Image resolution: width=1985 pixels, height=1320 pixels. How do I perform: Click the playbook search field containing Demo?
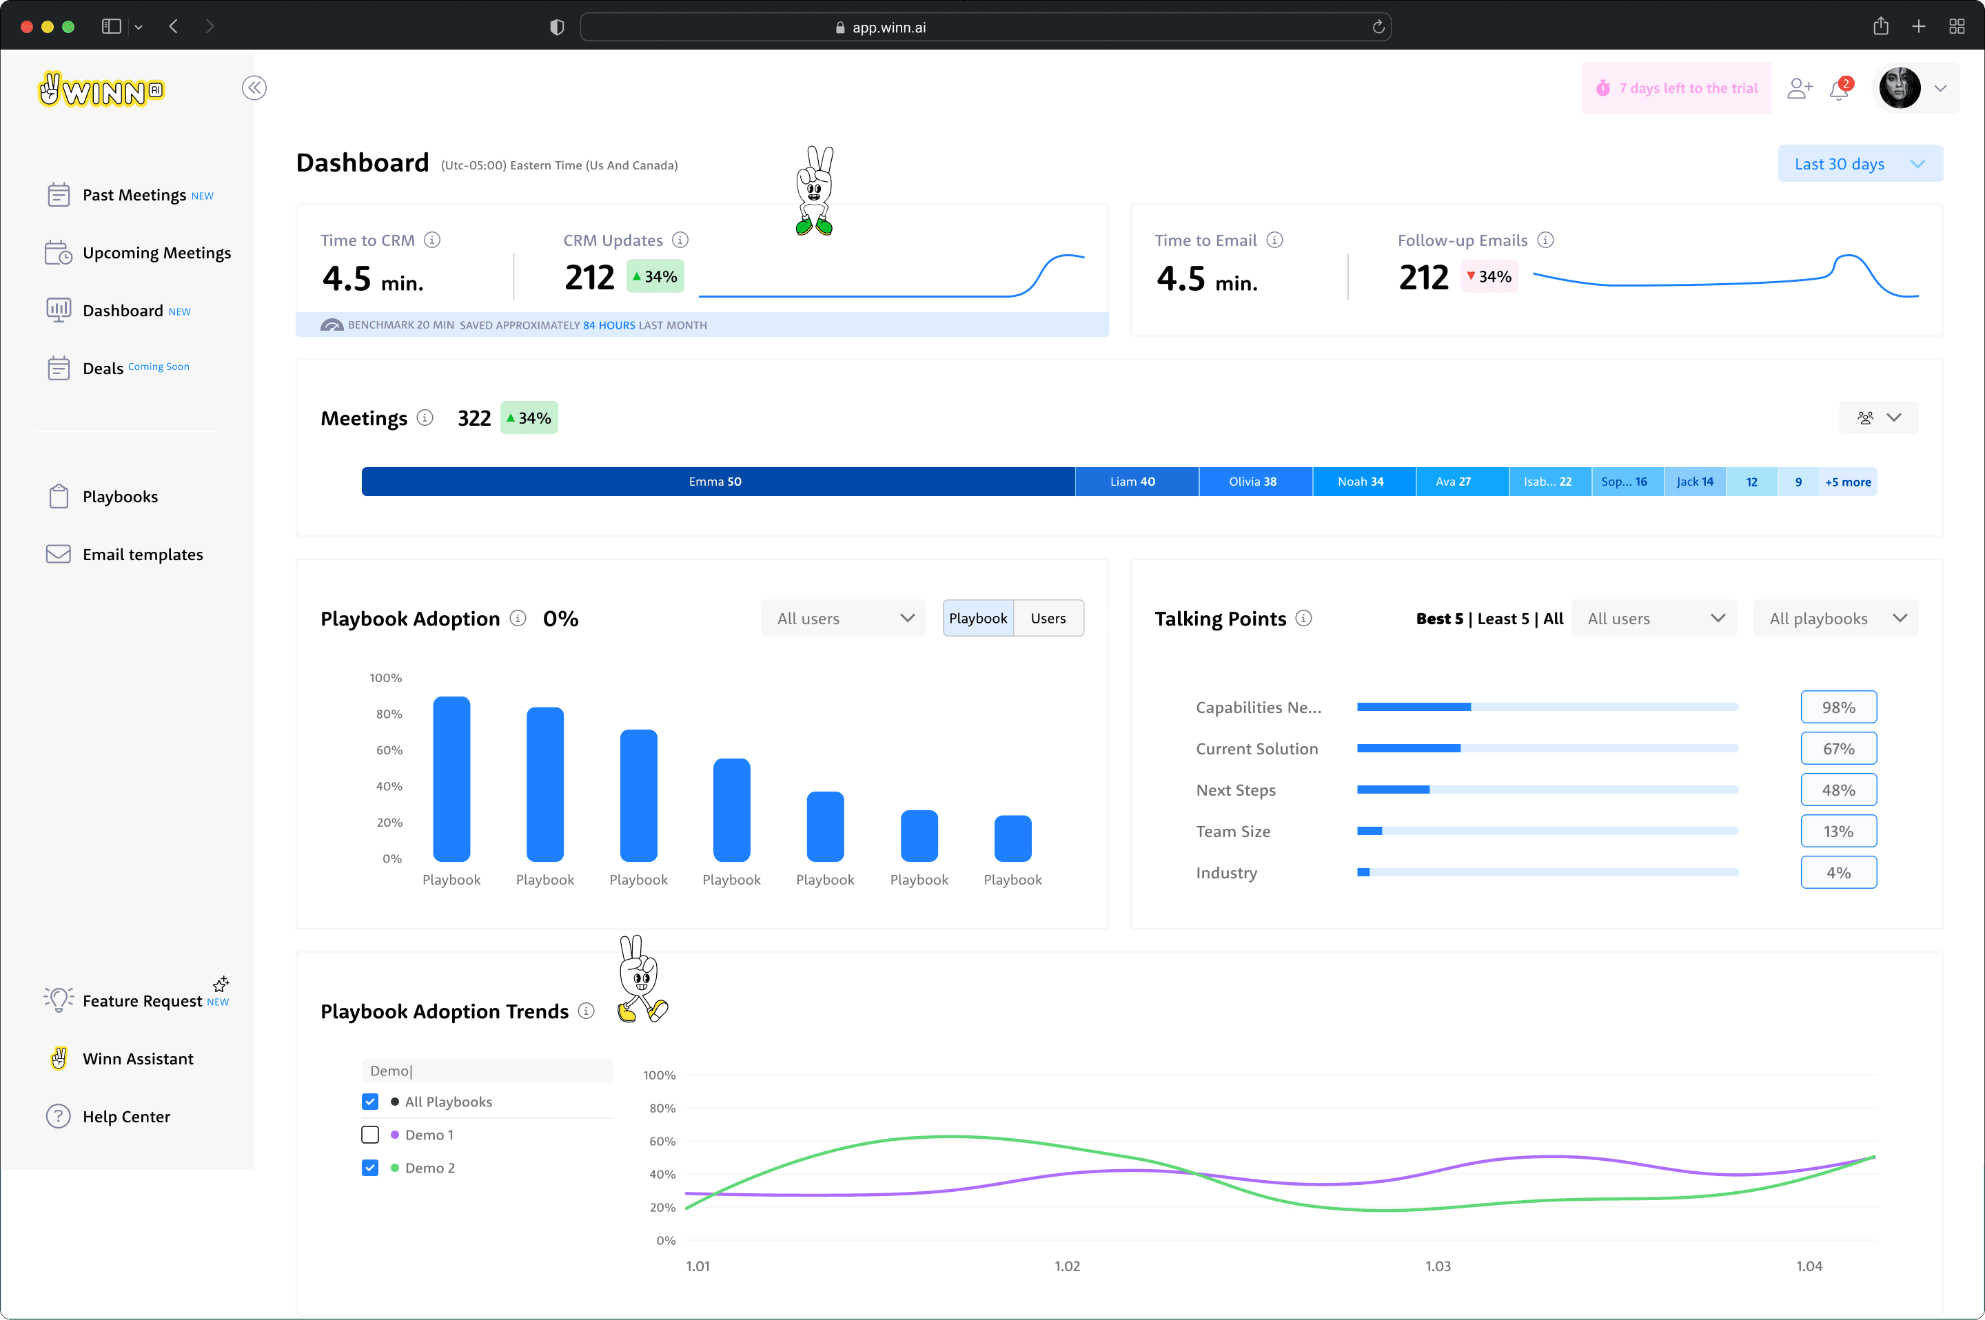(487, 1070)
